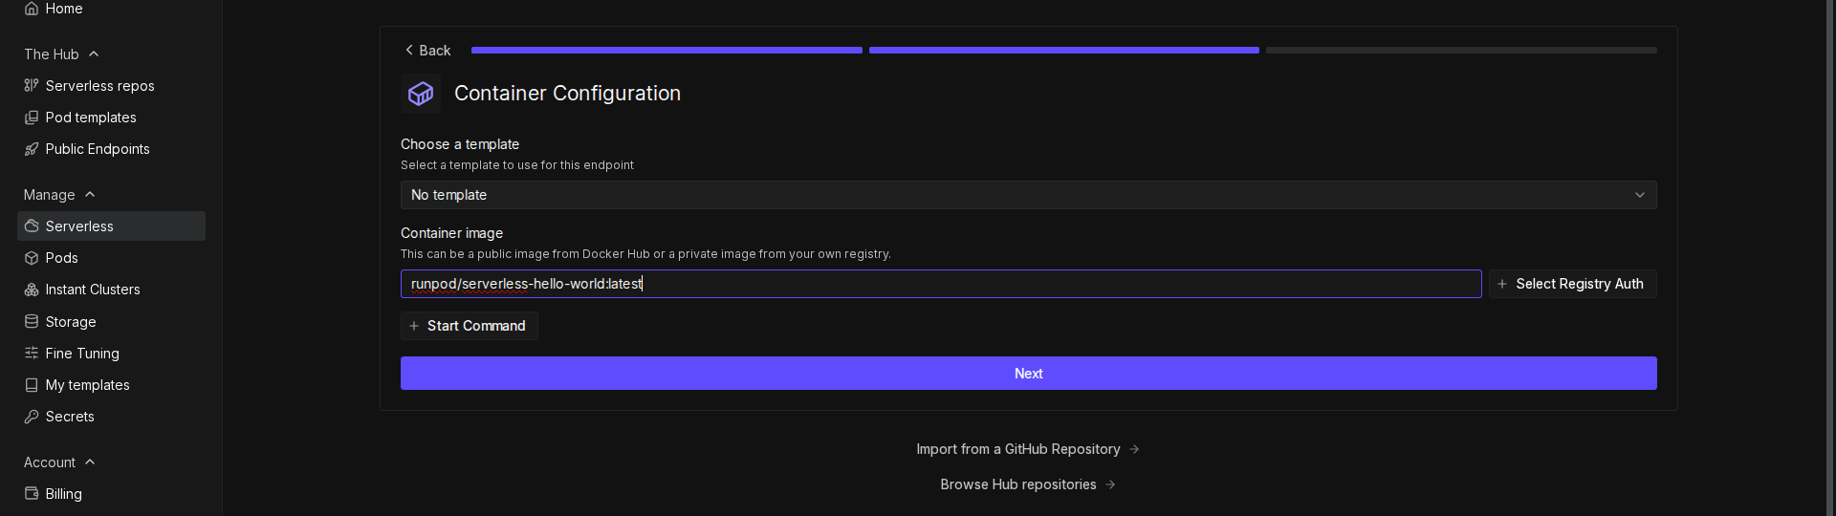Viewport: 1836px width, 516px height.
Task: Click the Pod templates icon
Action: coord(32,118)
